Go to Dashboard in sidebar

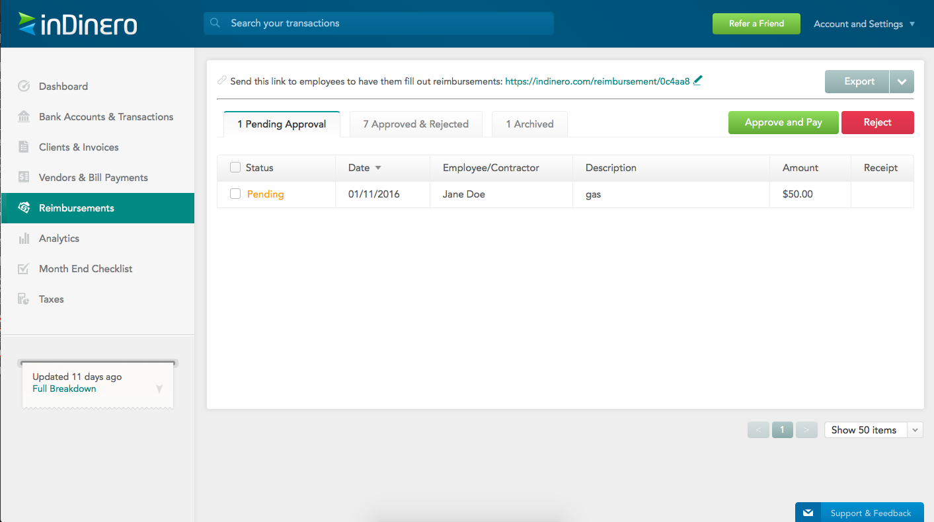63,87
